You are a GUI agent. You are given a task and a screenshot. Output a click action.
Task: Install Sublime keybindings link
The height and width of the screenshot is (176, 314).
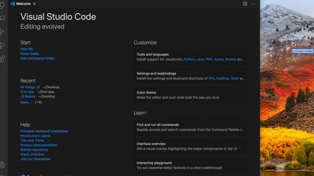click(x=222, y=78)
